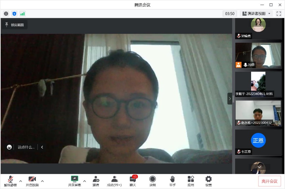Viewport: 285px width, 189px height.
Task: Expand video options arrow beside 开启视频
Action: pos(42,181)
